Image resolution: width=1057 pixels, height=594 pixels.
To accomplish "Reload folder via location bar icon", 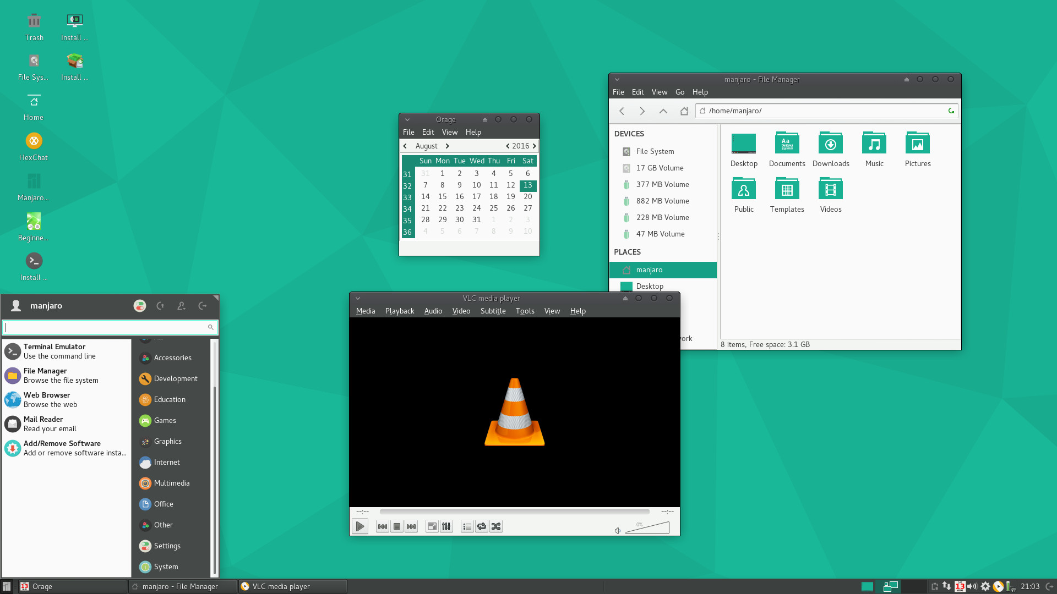I will (951, 111).
